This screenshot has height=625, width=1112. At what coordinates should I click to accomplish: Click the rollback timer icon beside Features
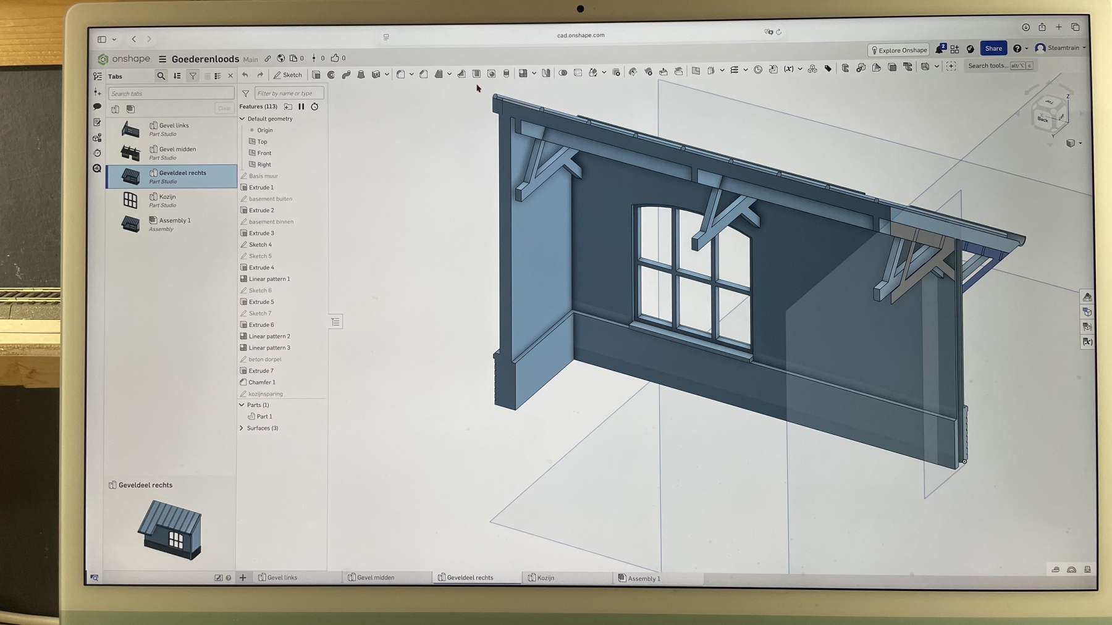click(x=314, y=107)
